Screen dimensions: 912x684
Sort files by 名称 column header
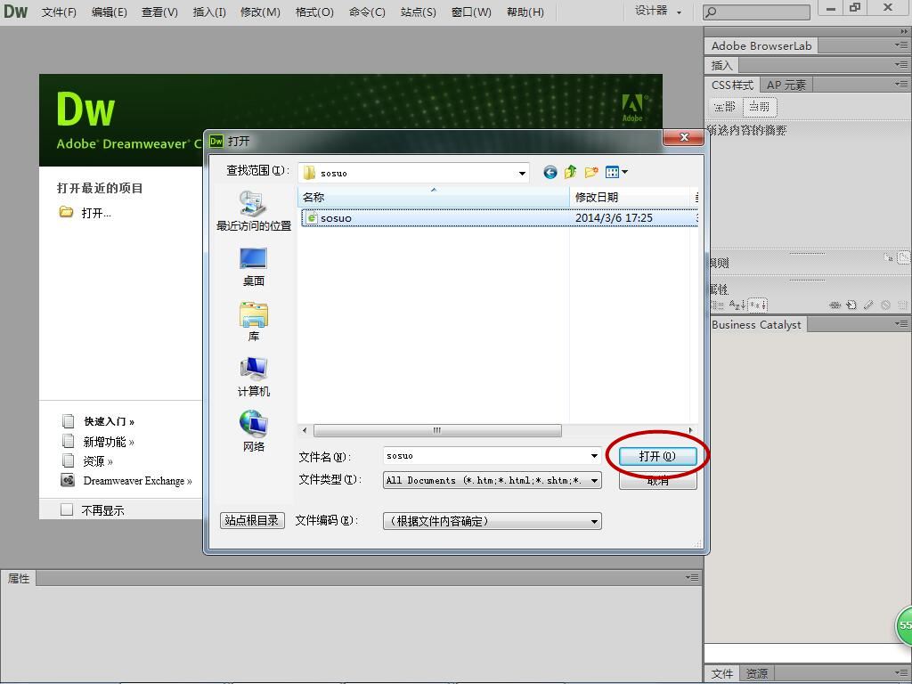pos(434,197)
